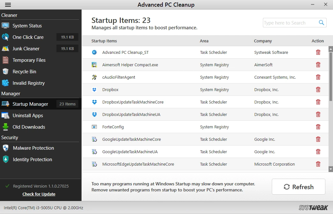Viewport: 333px width, 214px height.
Task: Open Identity Protection
Action: click(32, 159)
